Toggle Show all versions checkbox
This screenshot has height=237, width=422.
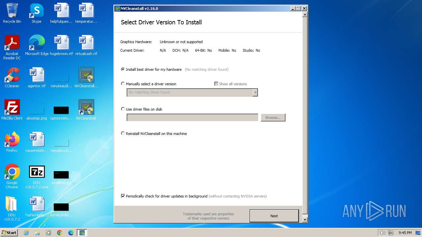point(230,84)
